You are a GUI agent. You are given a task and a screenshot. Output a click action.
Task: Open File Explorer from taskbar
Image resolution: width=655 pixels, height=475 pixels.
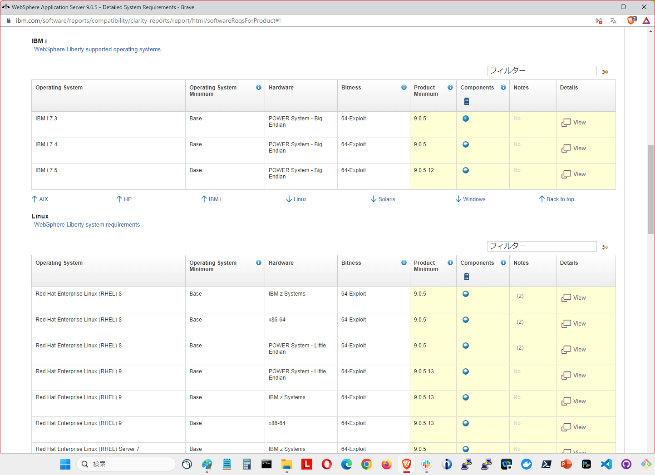click(287, 464)
